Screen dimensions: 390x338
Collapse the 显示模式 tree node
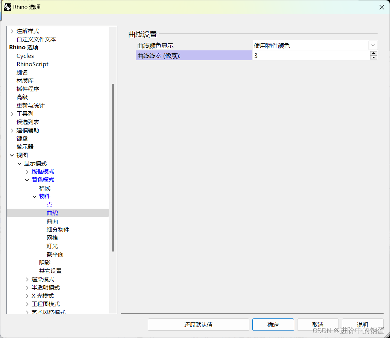tap(20, 164)
